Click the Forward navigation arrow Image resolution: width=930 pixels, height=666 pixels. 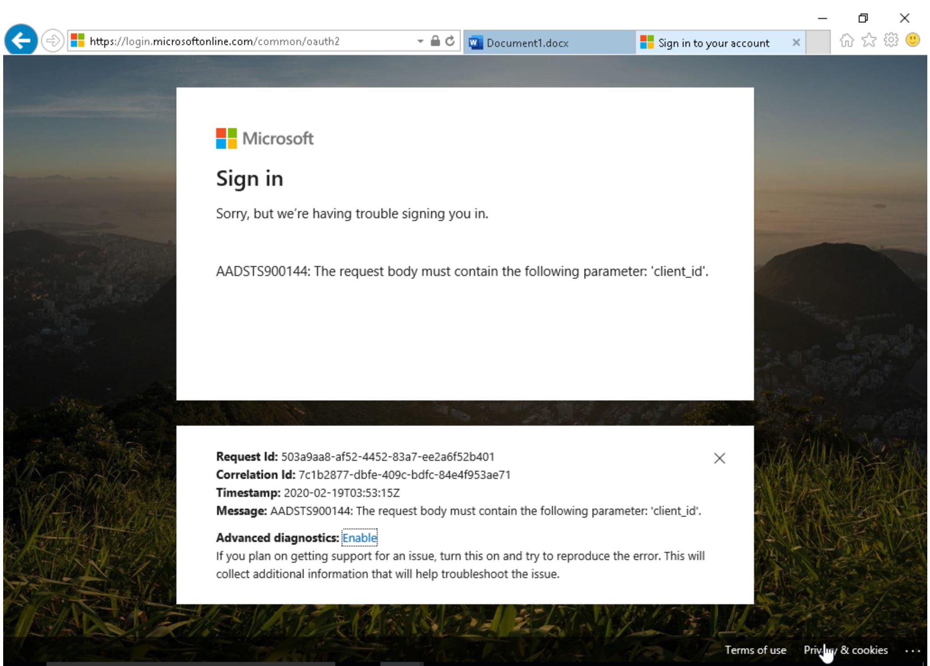52,41
